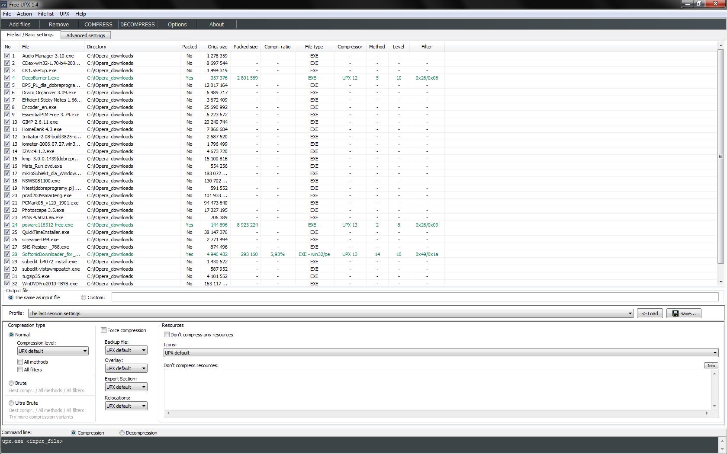The image size is (727, 454).
Task: Uncheck the Audio Manager 3.10.exe row checkbox
Action: pyautogui.click(x=7, y=56)
